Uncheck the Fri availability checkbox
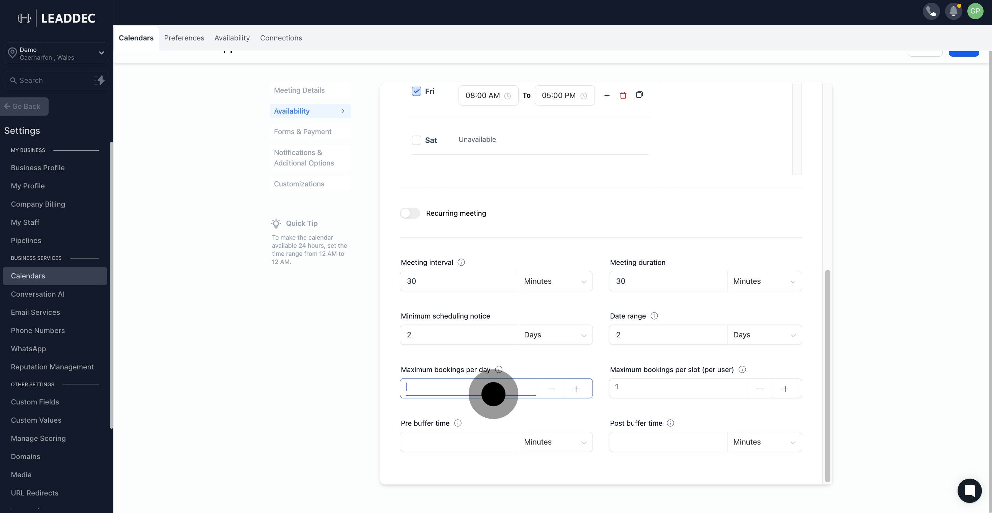 tap(416, 91)
